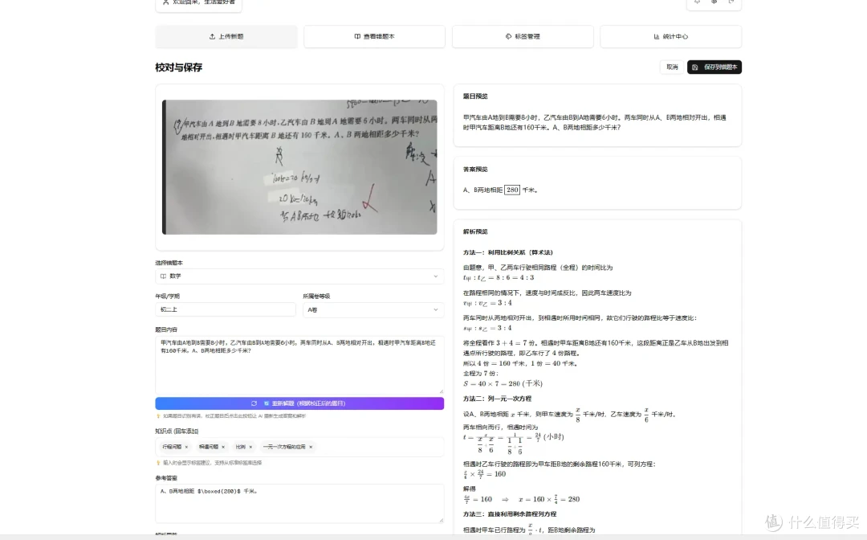Click the 方法三：直接利用剩余路程列方程 heading
Screen dimensions: 867x540
tap(510, 514)
